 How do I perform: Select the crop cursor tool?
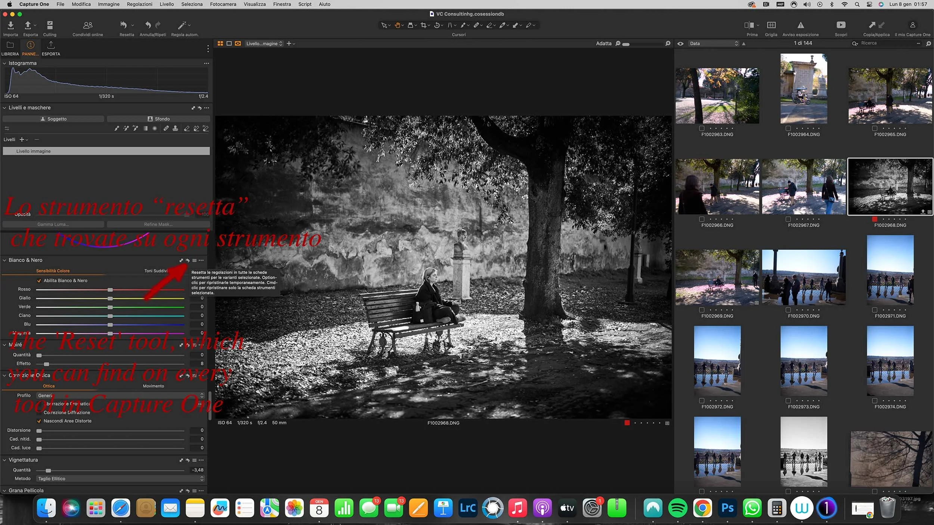point(423,25)
